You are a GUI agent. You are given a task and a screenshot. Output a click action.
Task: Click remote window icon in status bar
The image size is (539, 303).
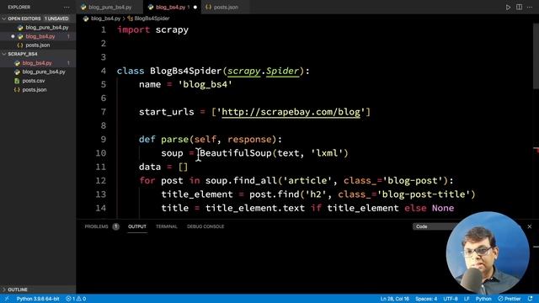coord(7,299)
